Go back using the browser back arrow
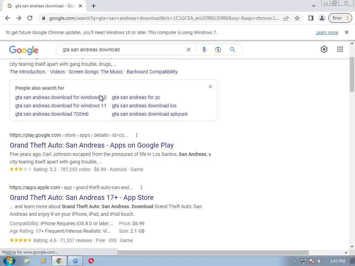The height and width of the screenshot is (266, 355). [8, 18]
